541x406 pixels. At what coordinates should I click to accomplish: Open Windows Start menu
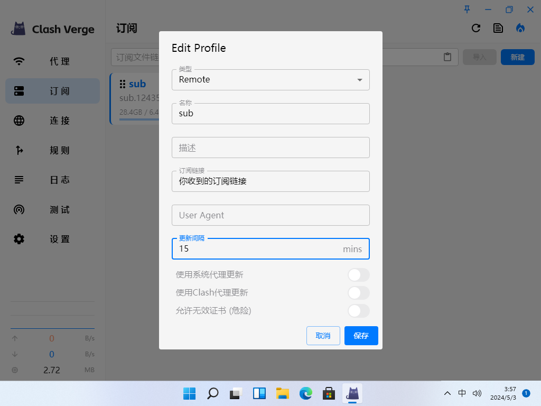click(189, 393)
